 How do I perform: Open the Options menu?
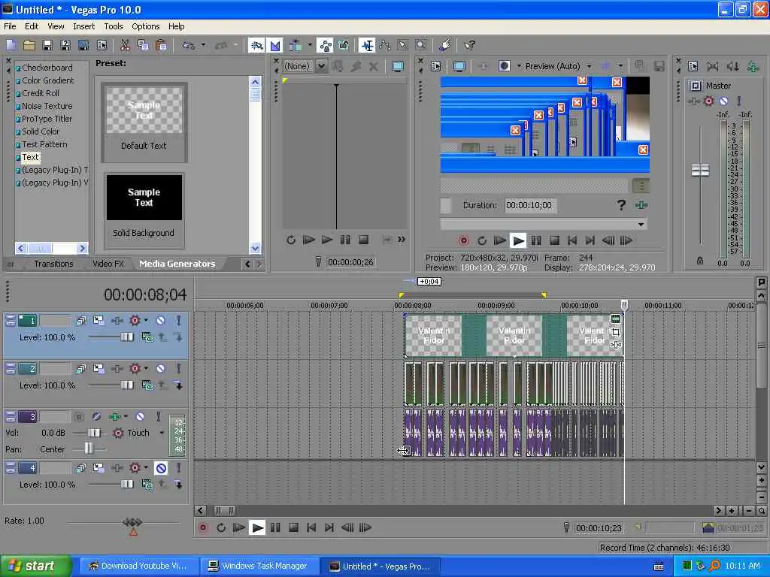point(145,26)
